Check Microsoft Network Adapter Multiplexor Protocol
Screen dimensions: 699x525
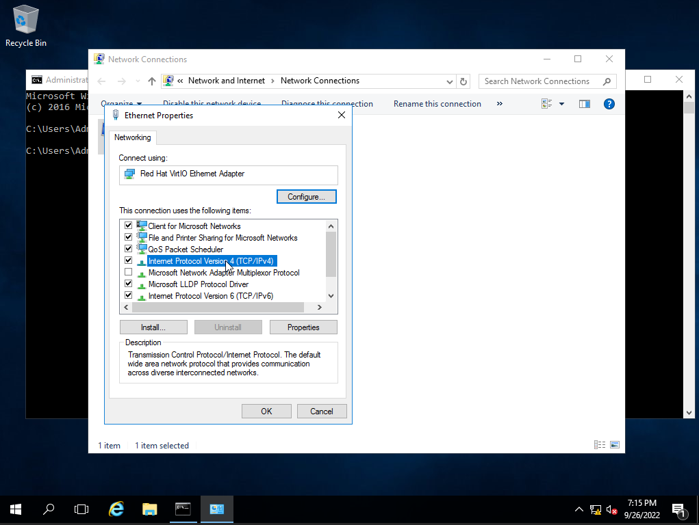[x=129, y=271]
